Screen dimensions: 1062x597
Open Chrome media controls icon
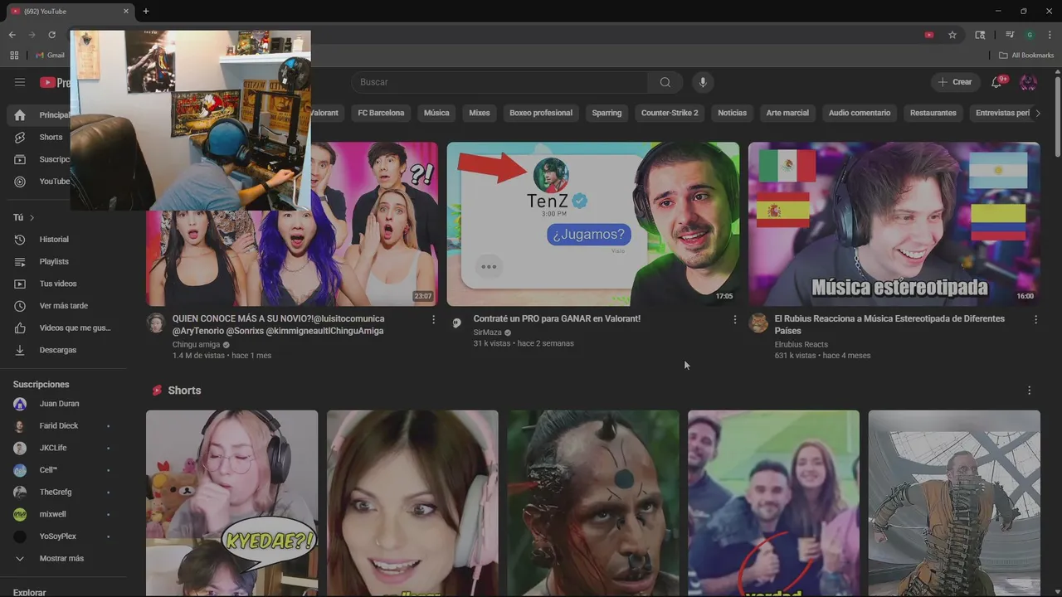pyautogui.click(x=1010, y=35)
